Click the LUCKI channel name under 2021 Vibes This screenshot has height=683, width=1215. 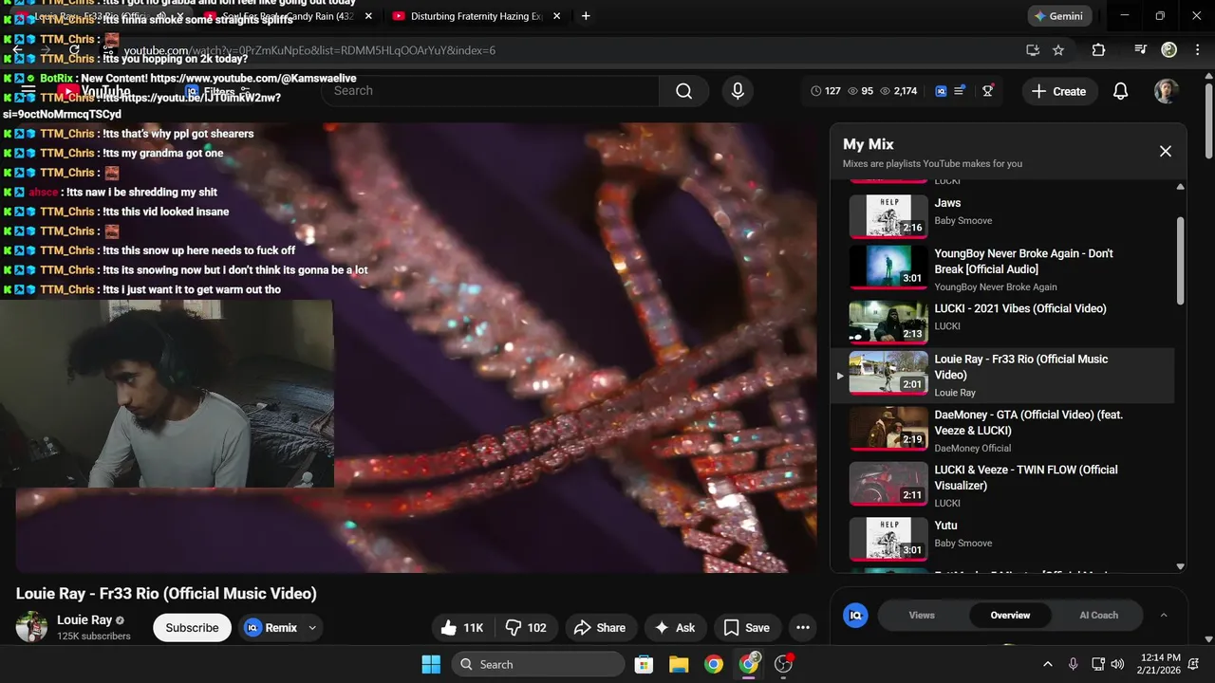coord(947,326)
